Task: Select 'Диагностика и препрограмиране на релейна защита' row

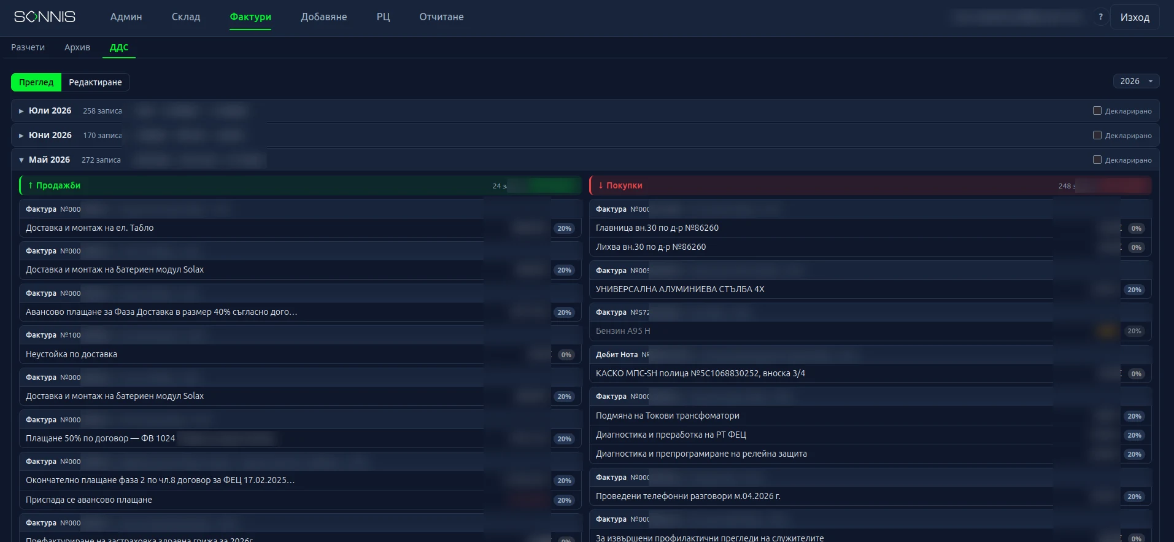Action: 870,454
